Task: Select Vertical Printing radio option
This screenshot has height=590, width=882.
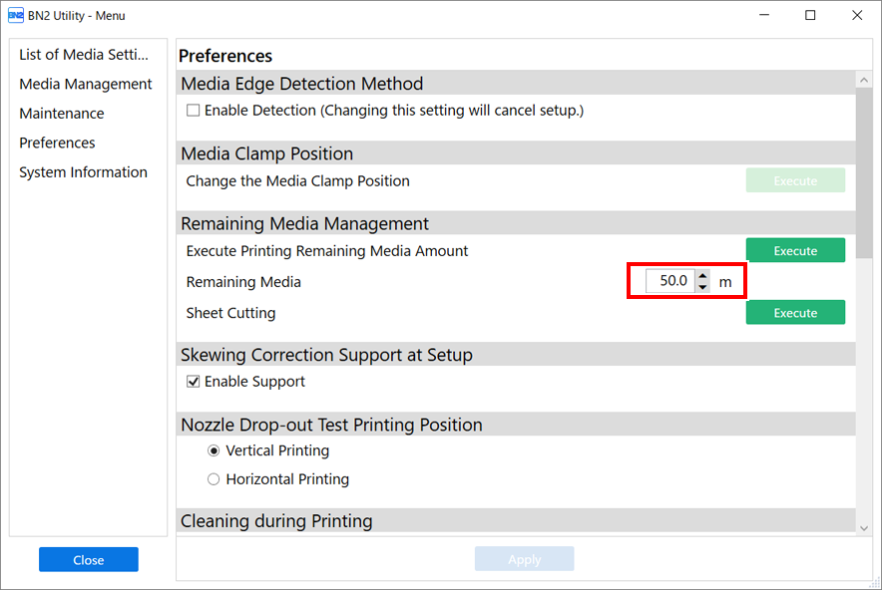Action: click(x=214, y=450)
